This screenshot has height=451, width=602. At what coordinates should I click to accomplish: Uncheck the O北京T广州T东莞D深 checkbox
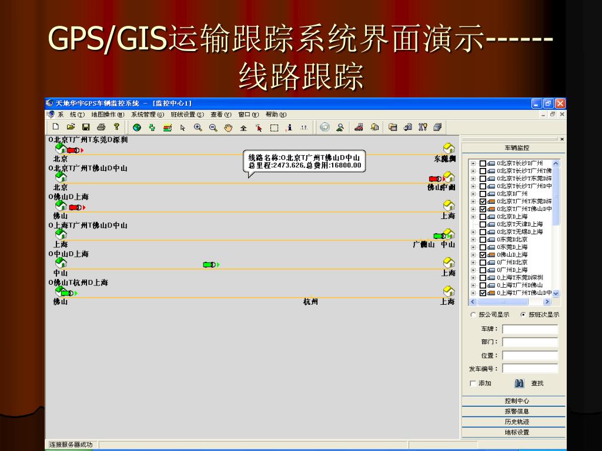(x=483, y=201)
